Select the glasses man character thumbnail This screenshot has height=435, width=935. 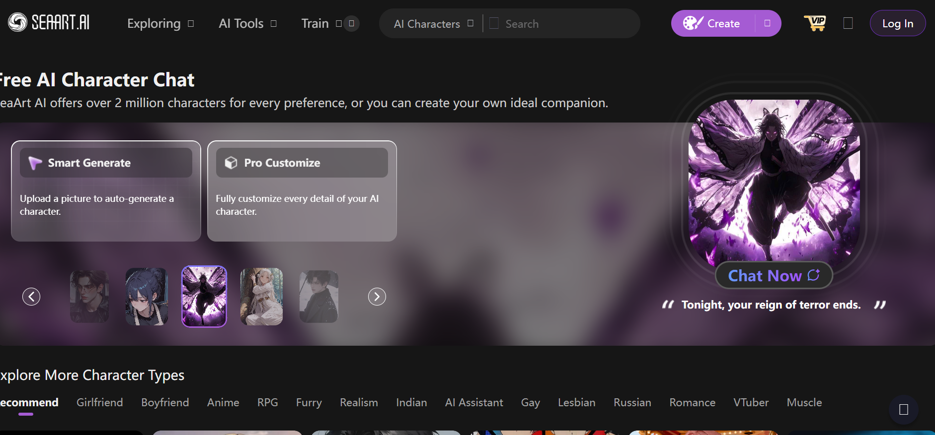click(89, 297)
